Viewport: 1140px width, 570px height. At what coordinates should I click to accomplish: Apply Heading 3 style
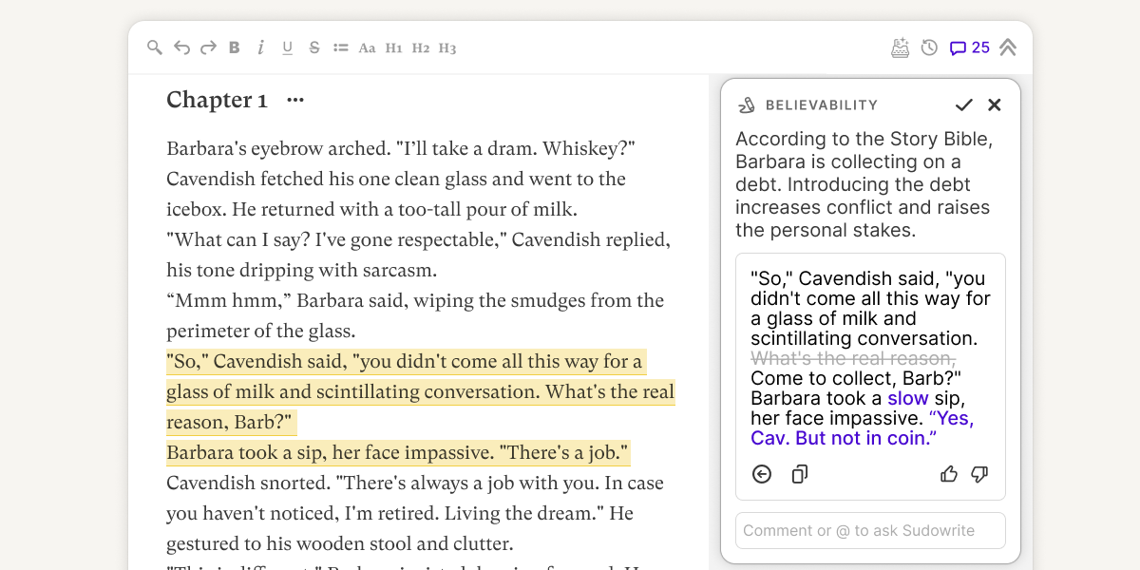pos(447,48)
